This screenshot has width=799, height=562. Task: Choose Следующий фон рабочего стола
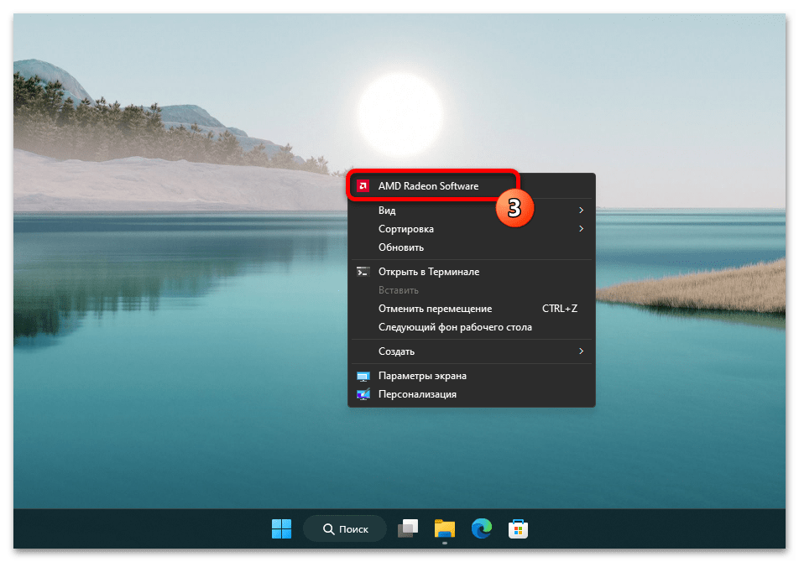pos(455,327)
